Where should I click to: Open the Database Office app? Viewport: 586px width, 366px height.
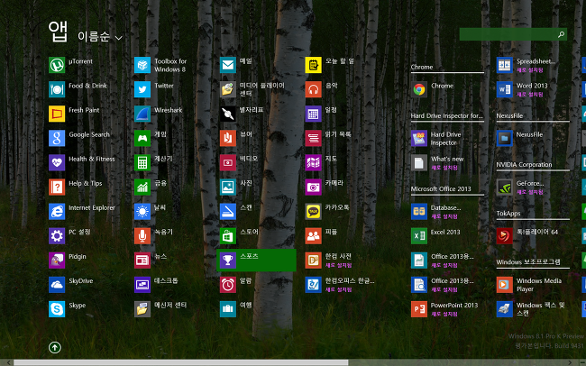[x=419, y=211]
